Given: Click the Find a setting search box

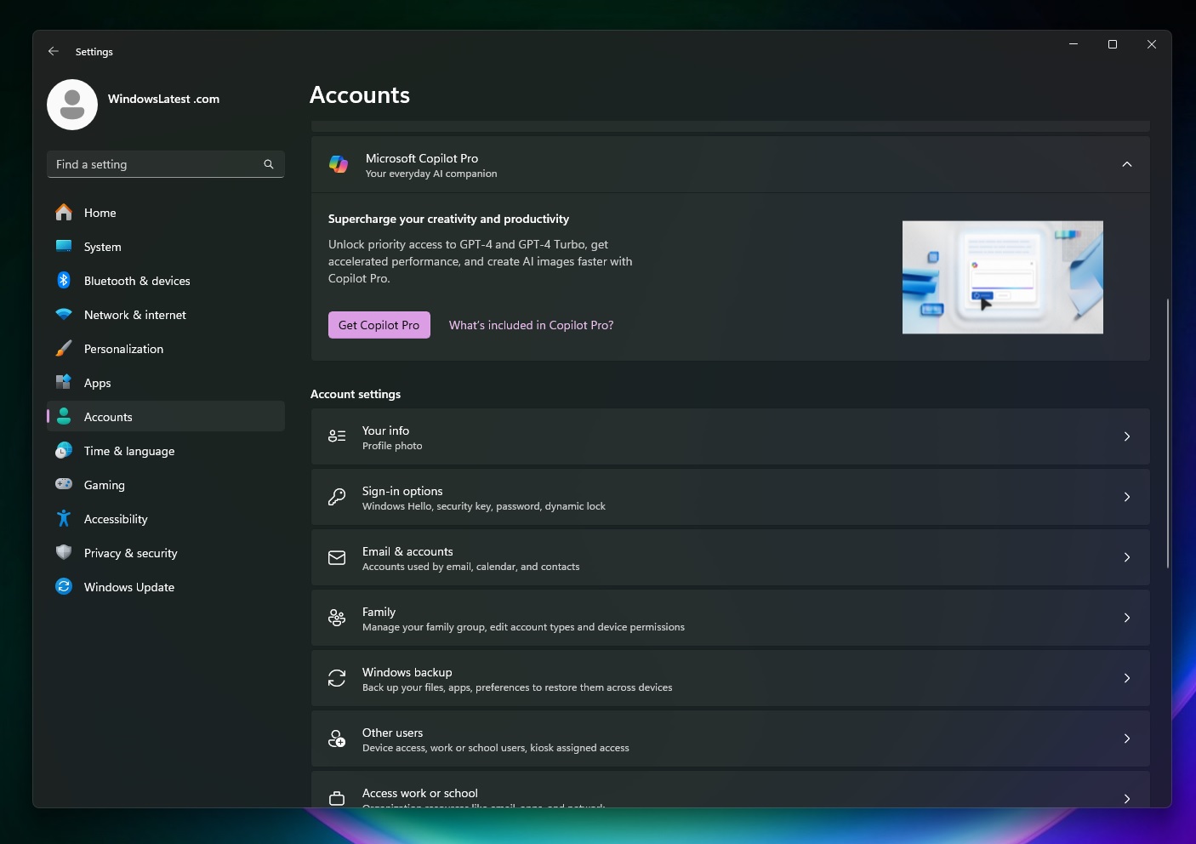Looking at the screenshot, I should click(166, 164).
